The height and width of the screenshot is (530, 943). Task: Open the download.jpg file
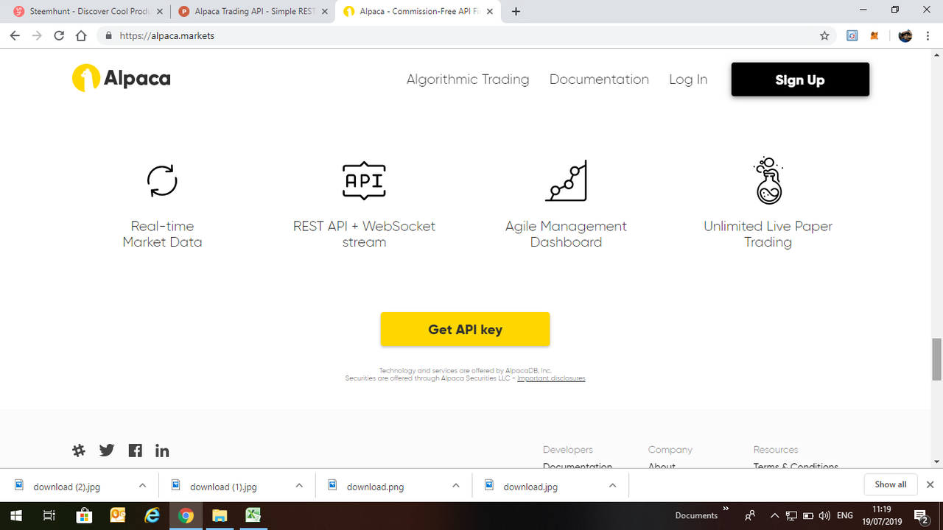(x=530, y=487)
